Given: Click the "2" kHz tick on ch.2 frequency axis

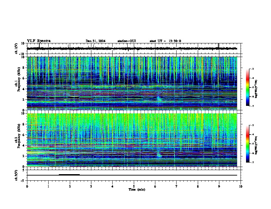Looking at the screenshot, I should pos(24,156).
